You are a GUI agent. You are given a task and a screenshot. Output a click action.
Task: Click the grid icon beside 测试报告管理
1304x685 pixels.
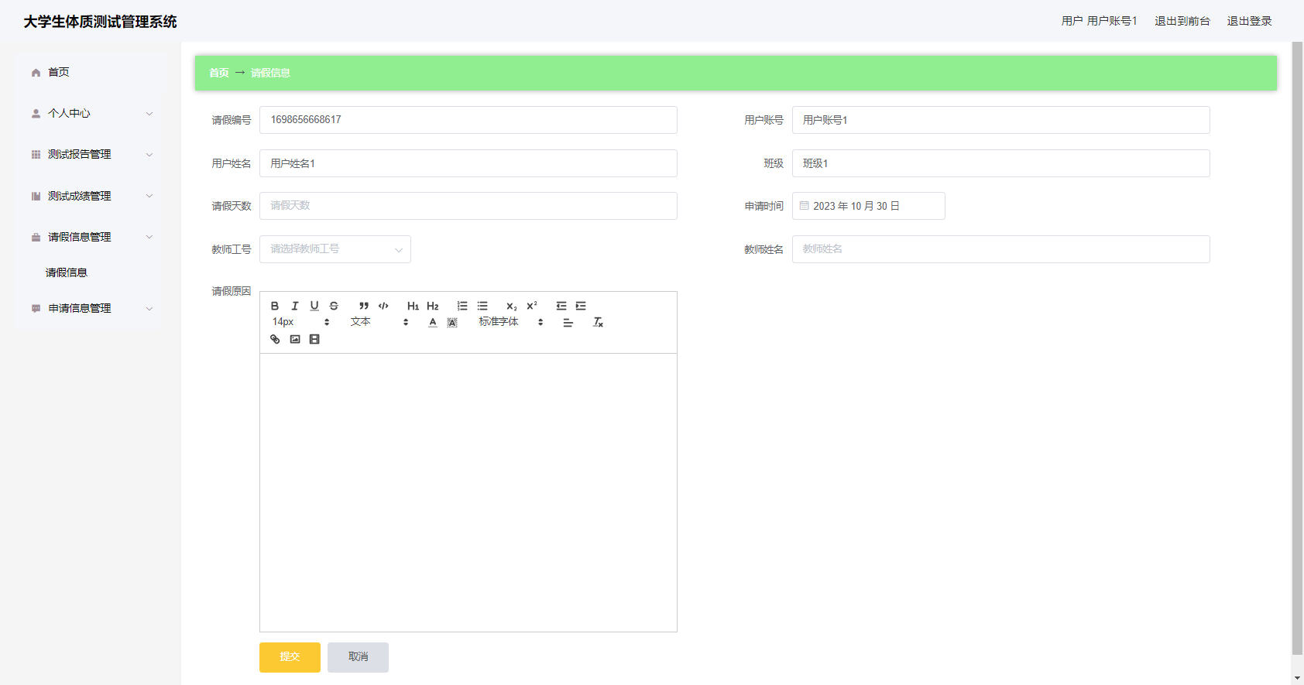coord(36,154)
